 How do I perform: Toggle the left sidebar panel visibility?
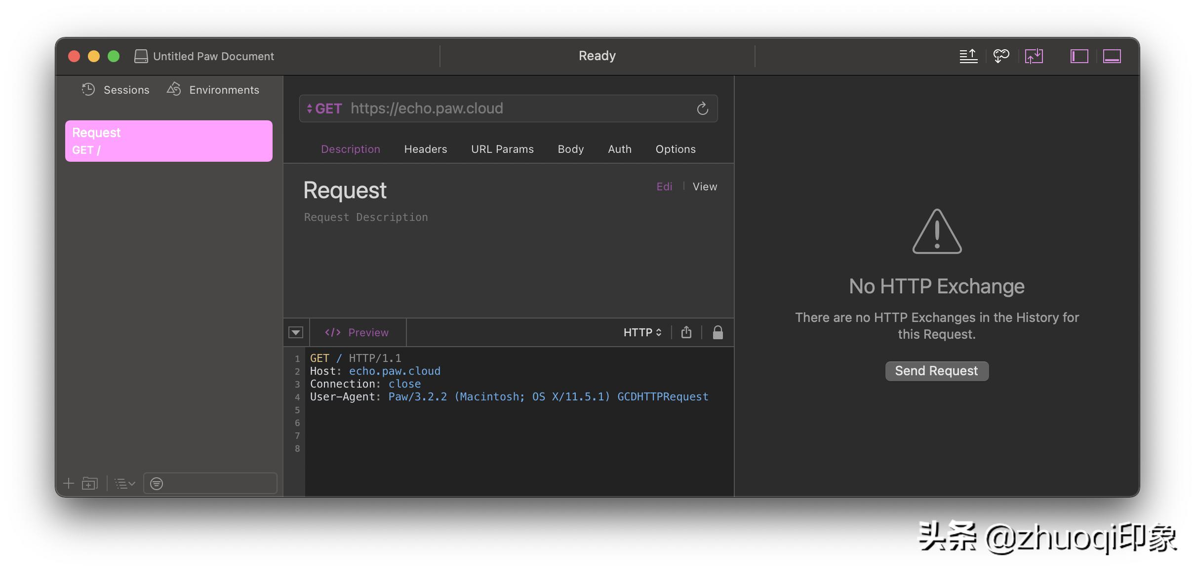[x=1079, y=56]
